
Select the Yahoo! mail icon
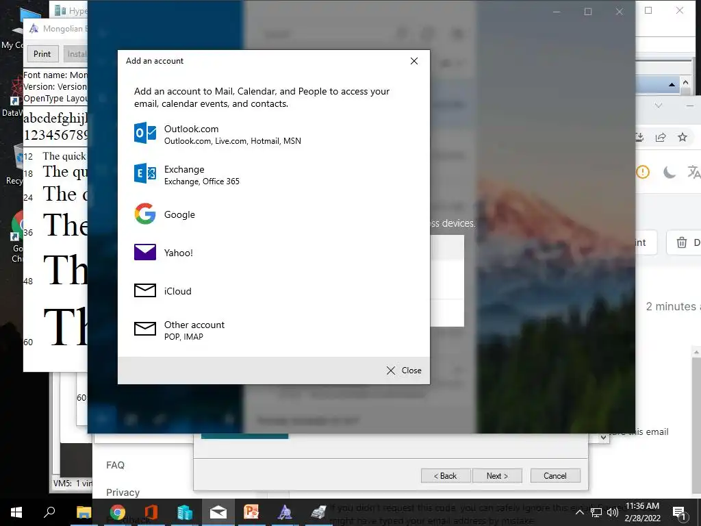pos(145,252)
